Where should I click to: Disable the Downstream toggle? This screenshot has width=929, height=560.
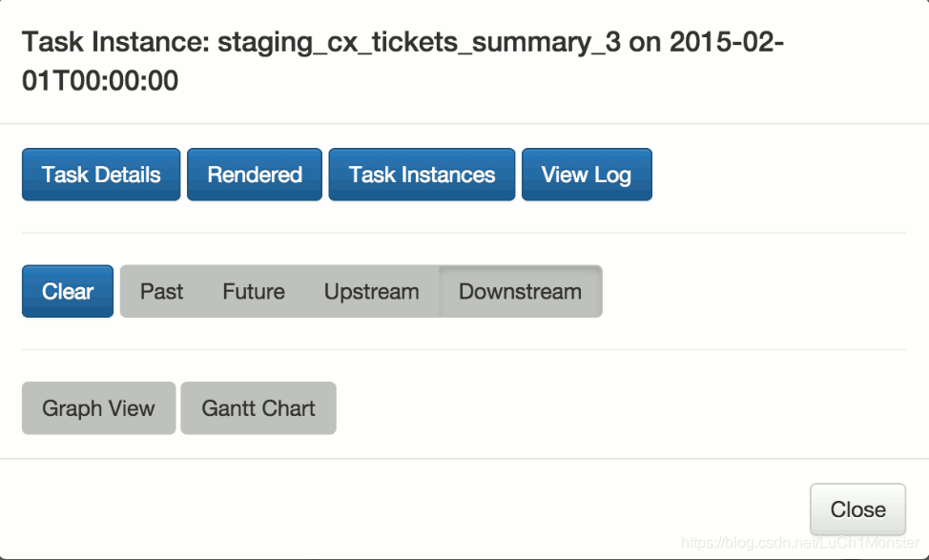520,291
